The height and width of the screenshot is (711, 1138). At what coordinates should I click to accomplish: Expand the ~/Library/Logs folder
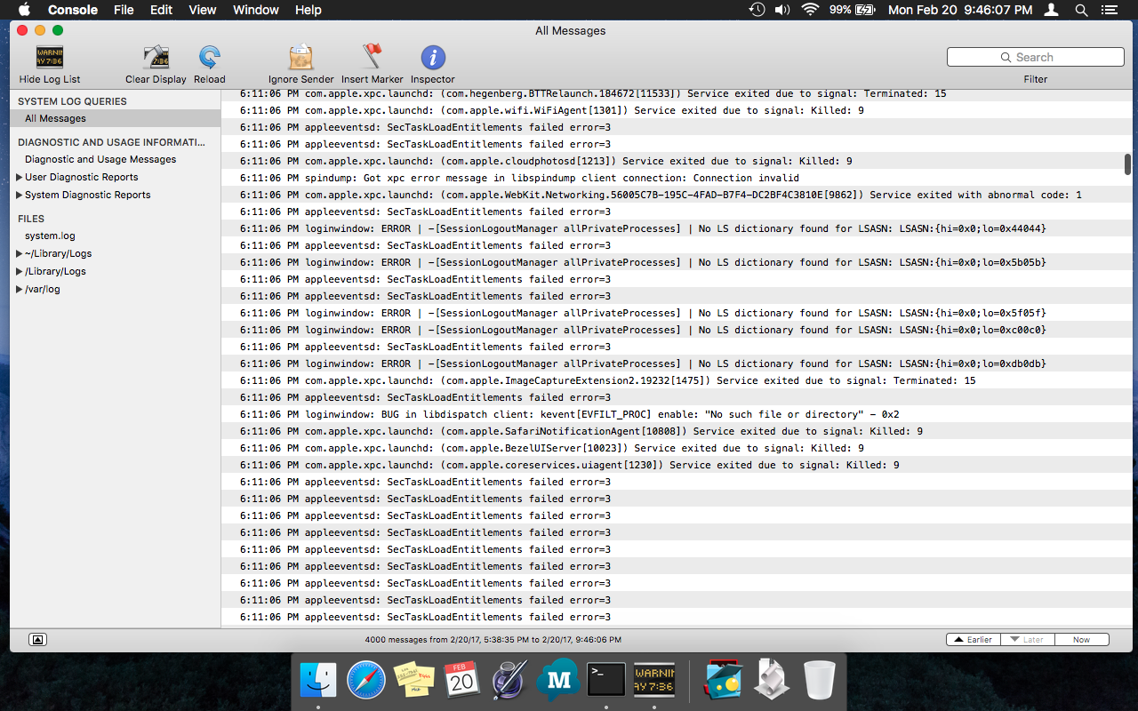(20, 253)
